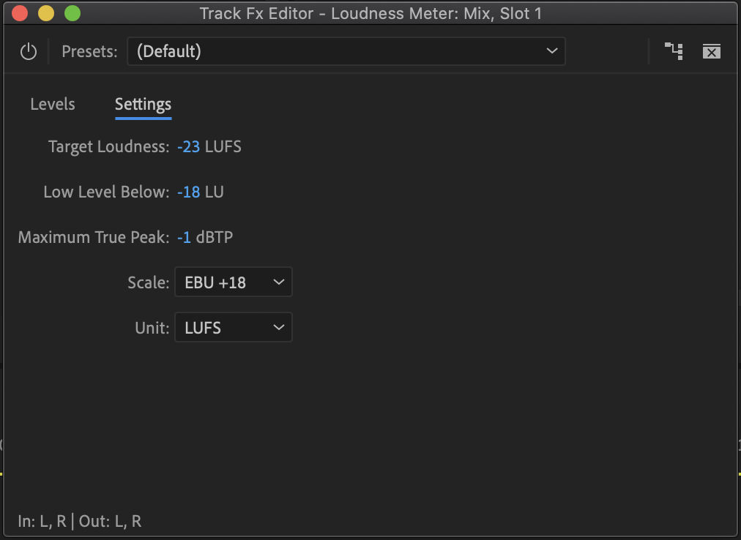Click the Maximum True Peak label text

(x=94, y=237)
